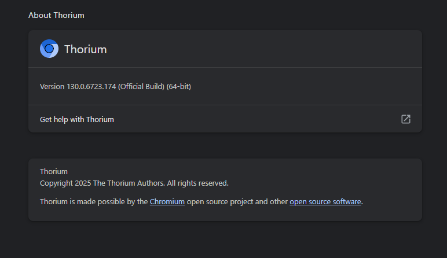Click the All rights reserved text
447x258 pixels.
click(x=198, y=183)
